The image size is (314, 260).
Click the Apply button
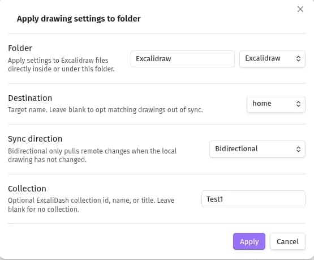(x=249, y=241)
